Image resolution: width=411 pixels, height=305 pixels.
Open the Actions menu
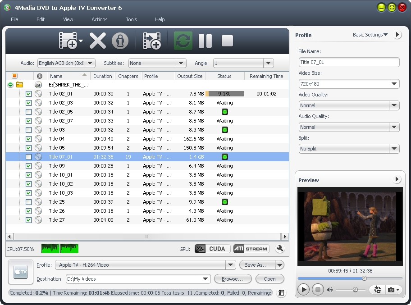[99, 19]
